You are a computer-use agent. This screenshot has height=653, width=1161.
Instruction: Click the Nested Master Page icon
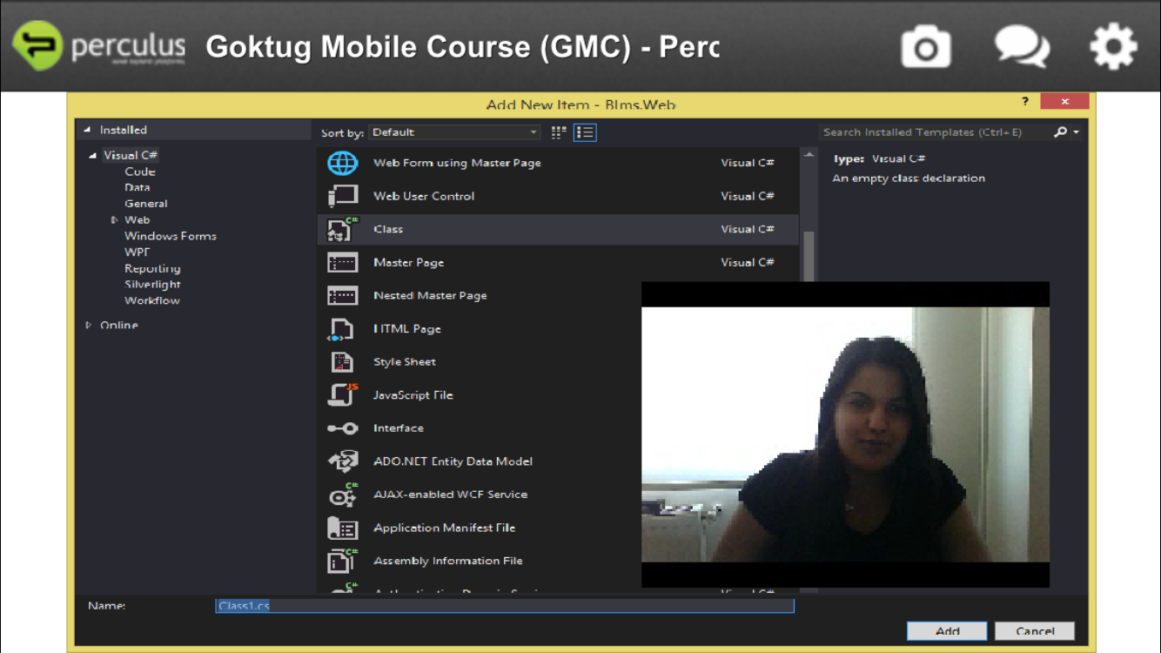coord(343,295)
